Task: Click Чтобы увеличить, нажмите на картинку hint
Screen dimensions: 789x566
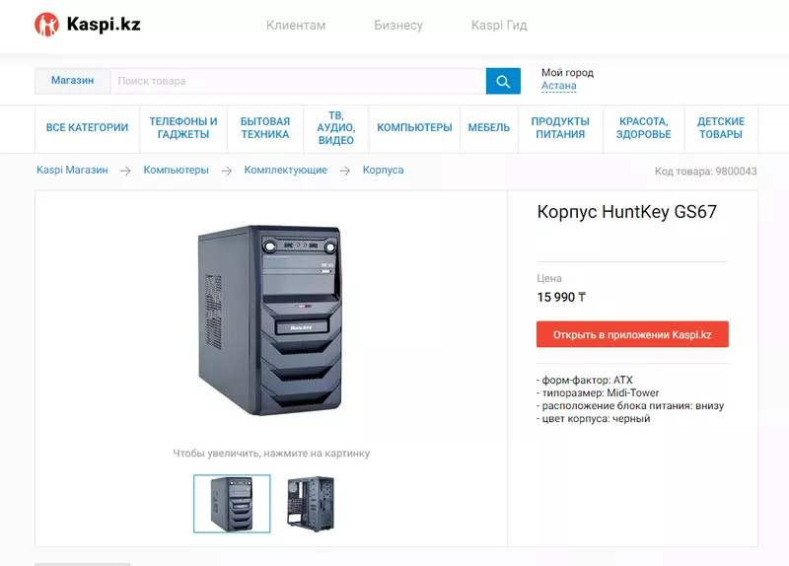Action: 271,454
